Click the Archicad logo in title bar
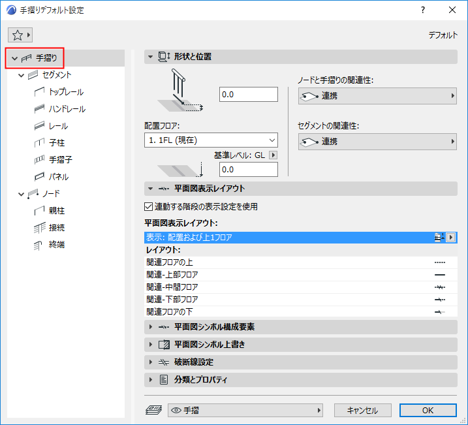468x425 pixels. [11, 10]
